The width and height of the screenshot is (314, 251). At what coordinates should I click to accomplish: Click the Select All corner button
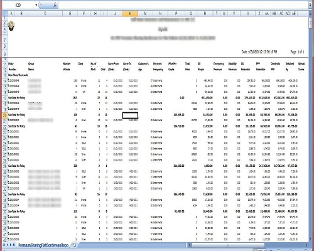(x=5, y=14)
